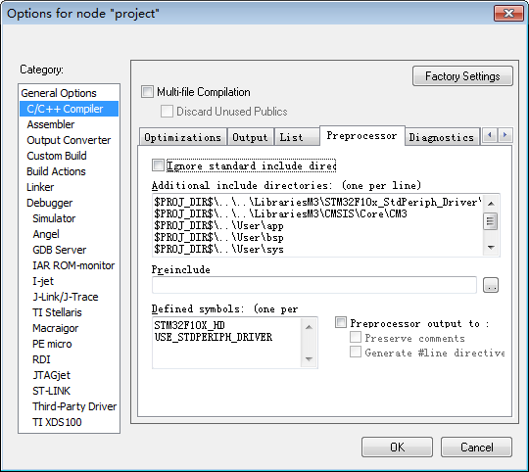Confirm options with OK button

tap(397, 448)
